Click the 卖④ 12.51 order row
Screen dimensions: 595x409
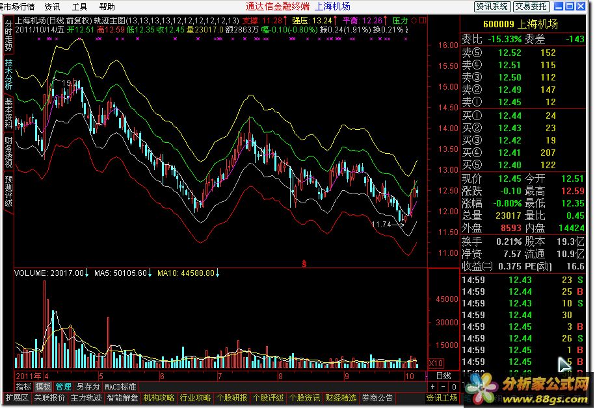pos(523,65)
